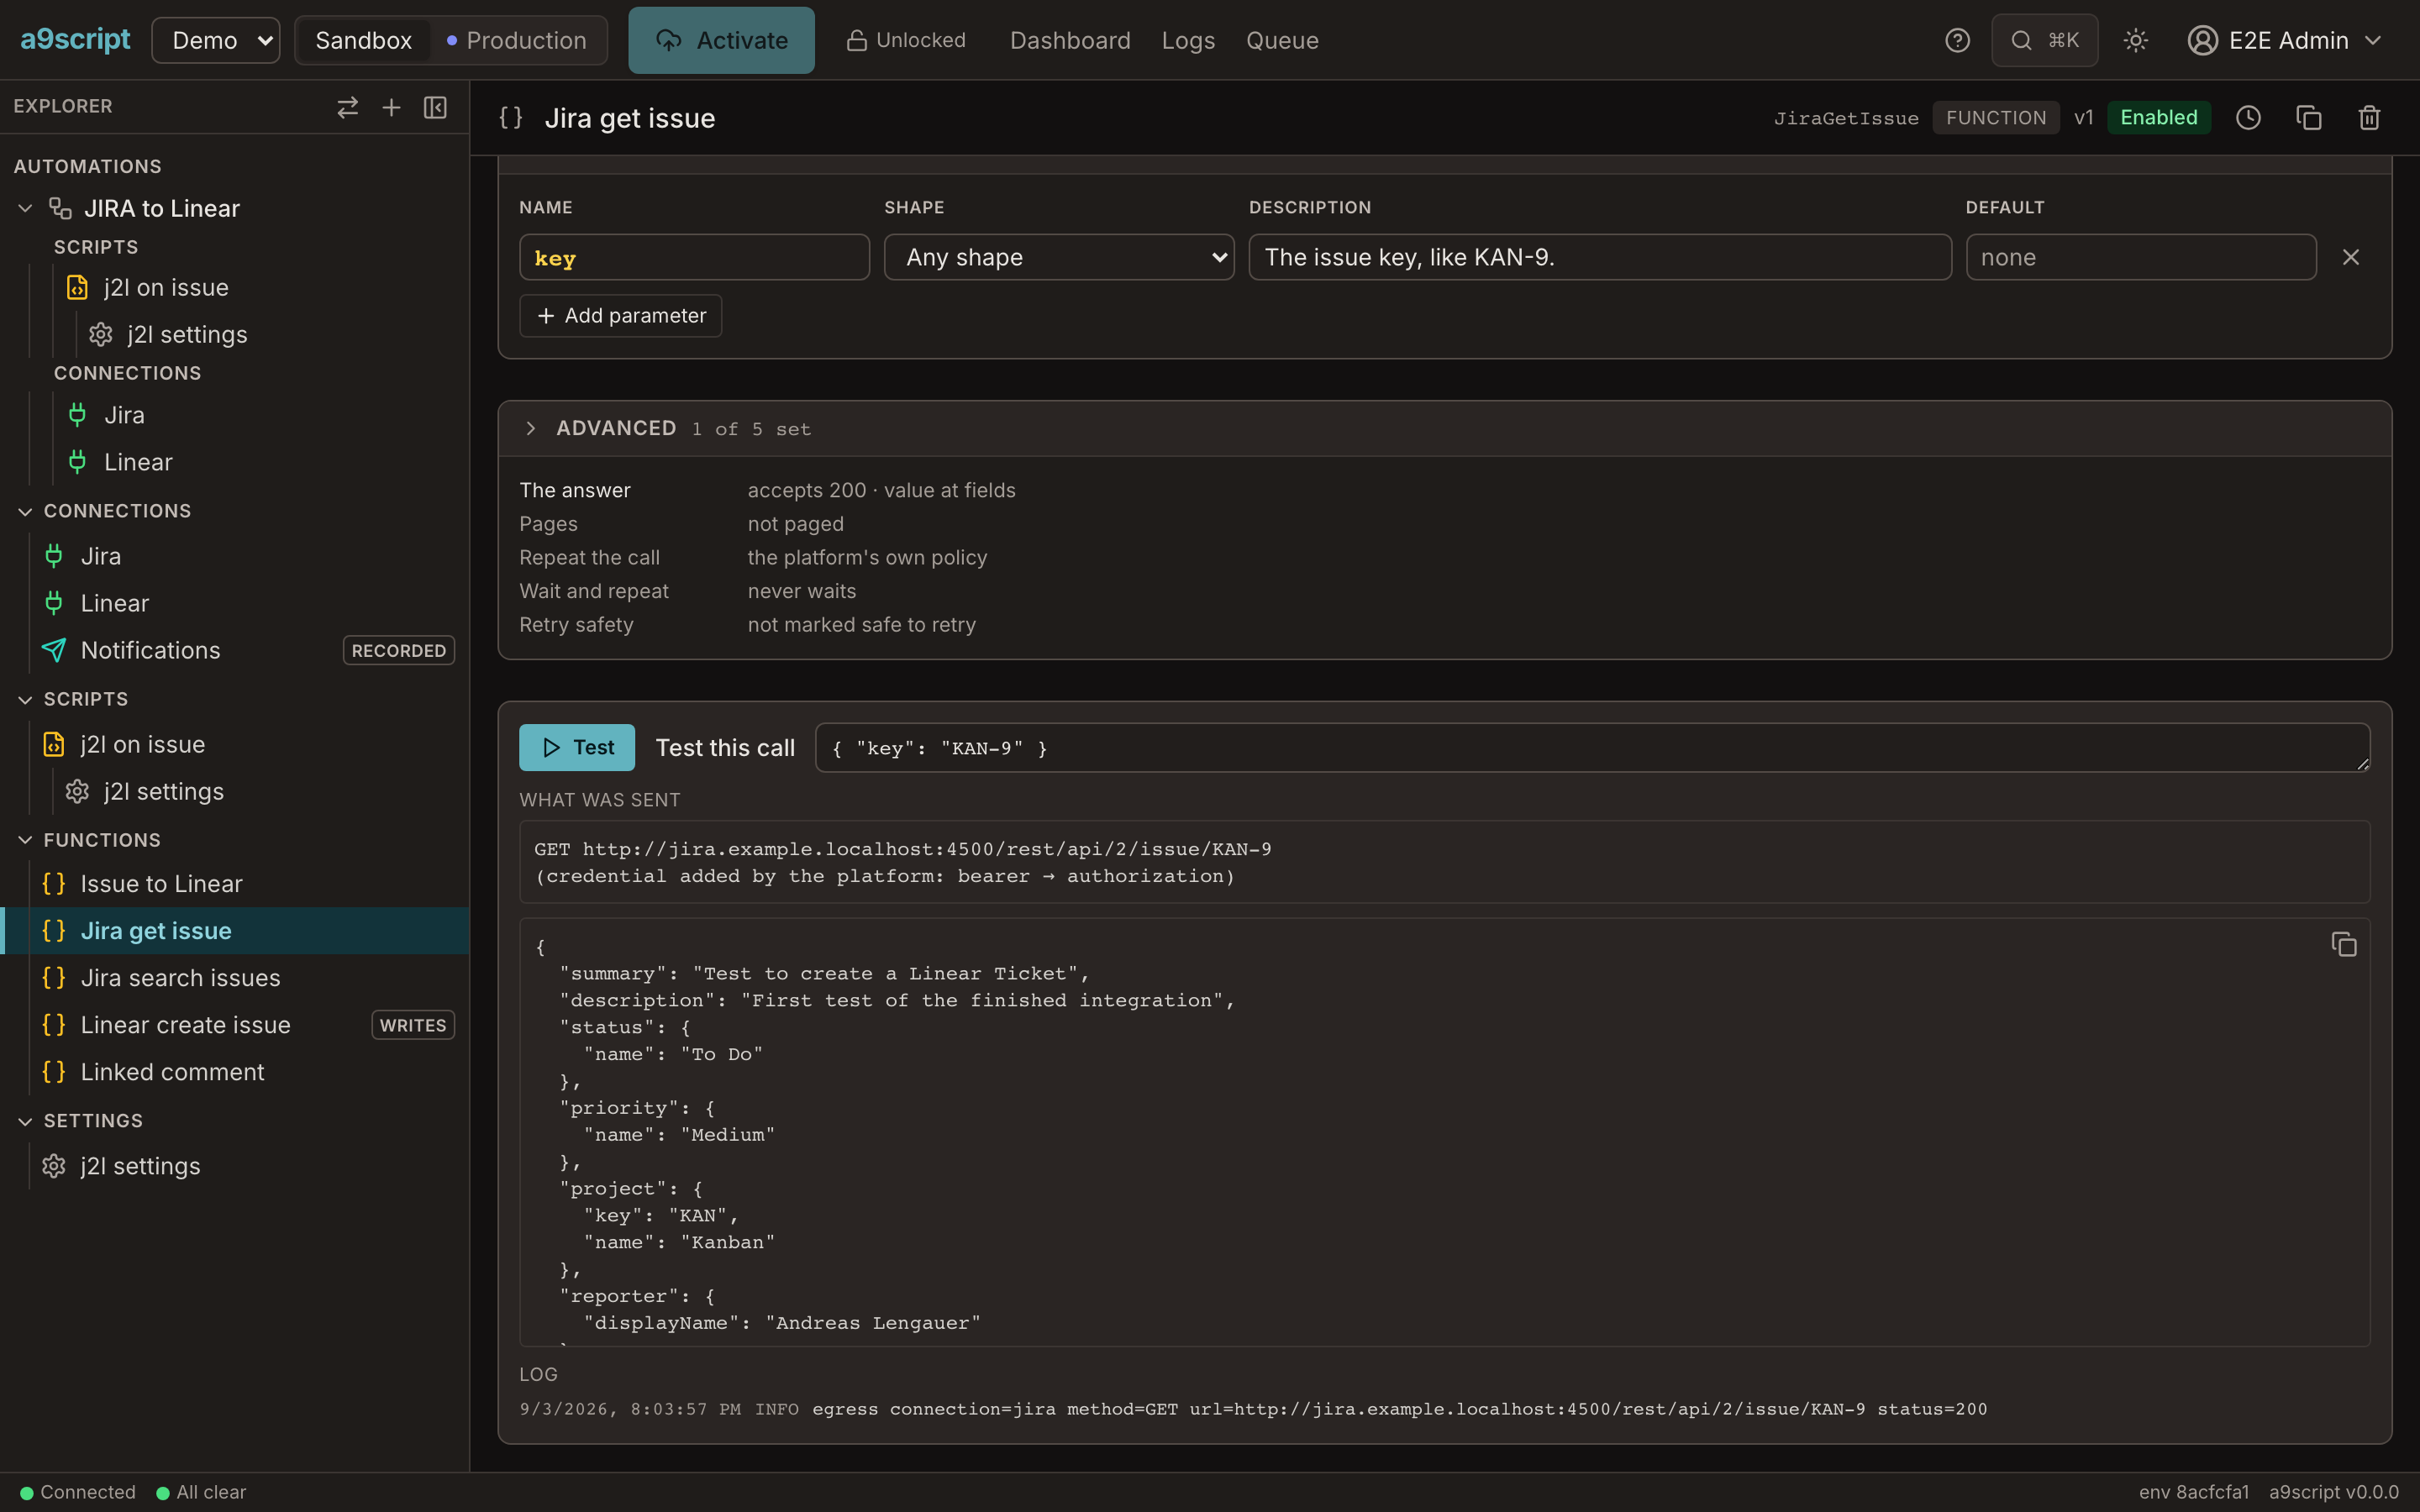The image size is (2420, 1512).
Task: Collapse the top-level CONNECTIONS section
Action: pos(26,511)
